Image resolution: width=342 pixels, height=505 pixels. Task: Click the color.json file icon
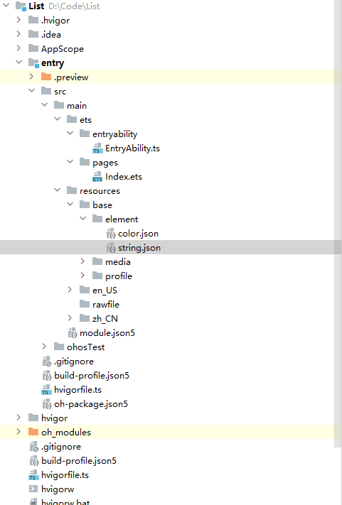pyautogui.click(x=111, y=234)
